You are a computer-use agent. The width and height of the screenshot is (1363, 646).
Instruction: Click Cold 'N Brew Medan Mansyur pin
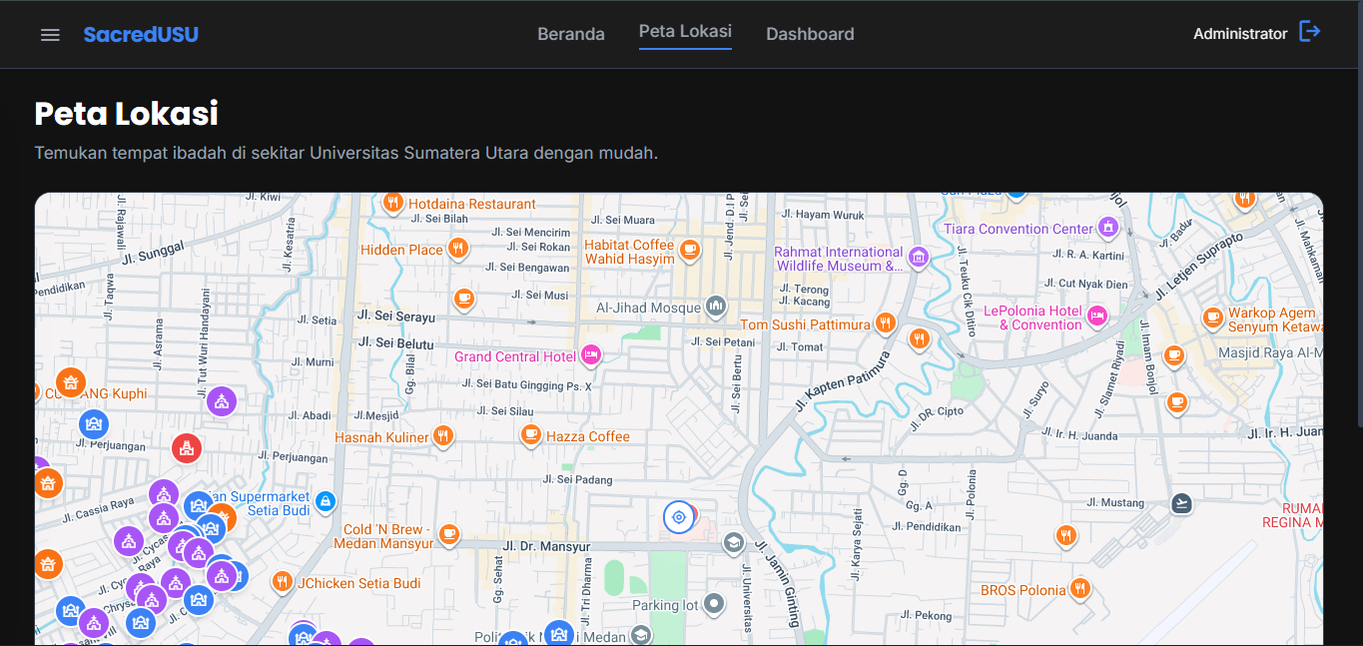click(x=449, y=534)
